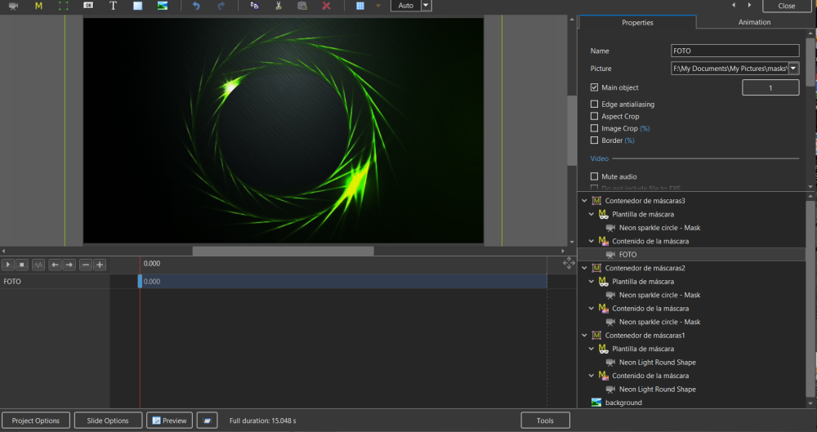Remove keyframe with minus button
Image resolution: width=817 pixels, height=432 pixels.
point(86,265)
